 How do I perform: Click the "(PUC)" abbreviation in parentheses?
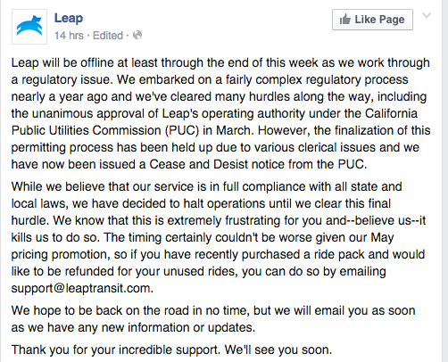click(182, 130)
